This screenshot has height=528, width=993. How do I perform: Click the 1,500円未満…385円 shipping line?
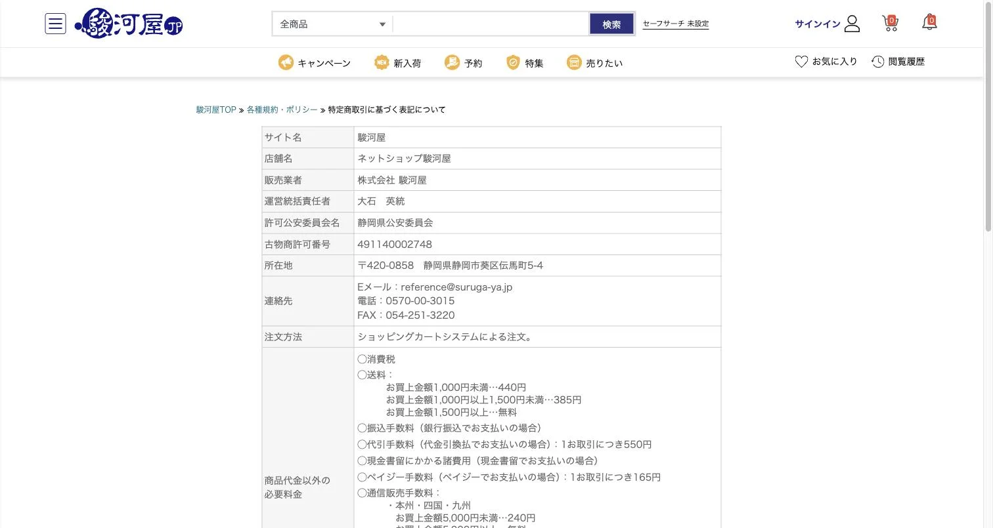[x=483, y=399]
